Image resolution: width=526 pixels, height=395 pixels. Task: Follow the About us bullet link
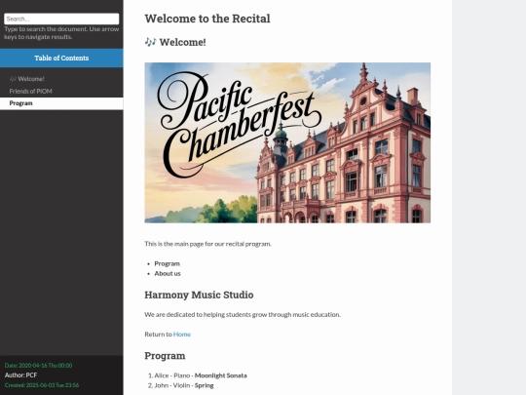tap(168, 273)
